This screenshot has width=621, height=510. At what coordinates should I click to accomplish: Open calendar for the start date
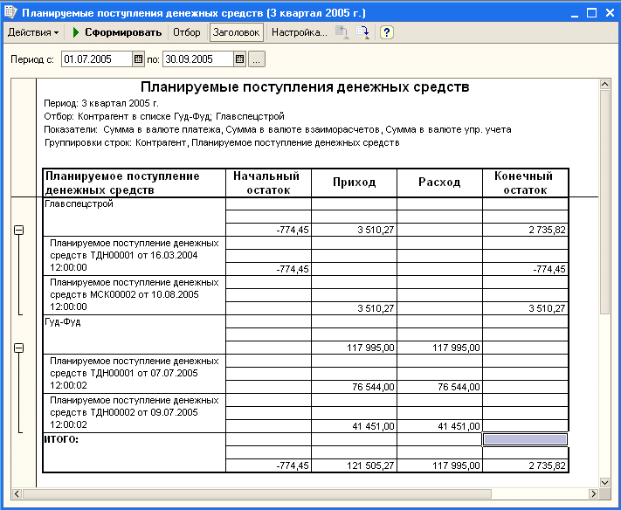coord(138,59)
